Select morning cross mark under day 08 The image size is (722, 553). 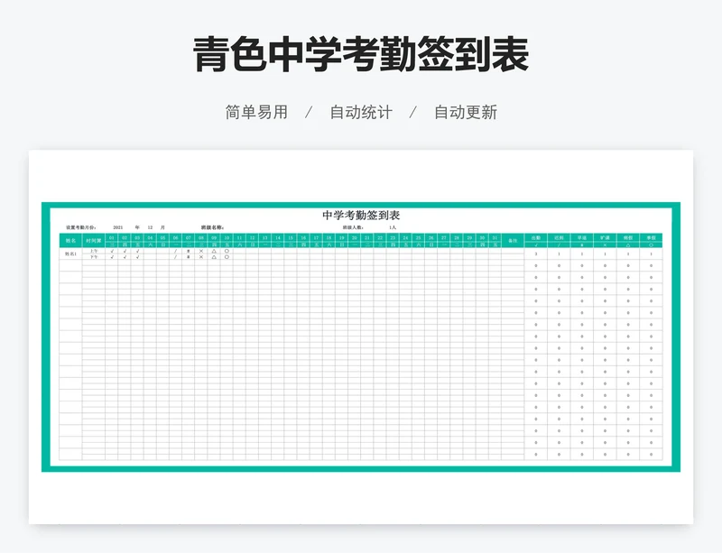[x=201, y=251]
